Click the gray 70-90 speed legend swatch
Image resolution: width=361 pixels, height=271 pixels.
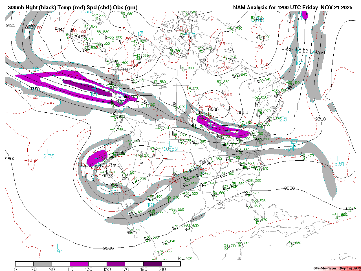point(43,264)
